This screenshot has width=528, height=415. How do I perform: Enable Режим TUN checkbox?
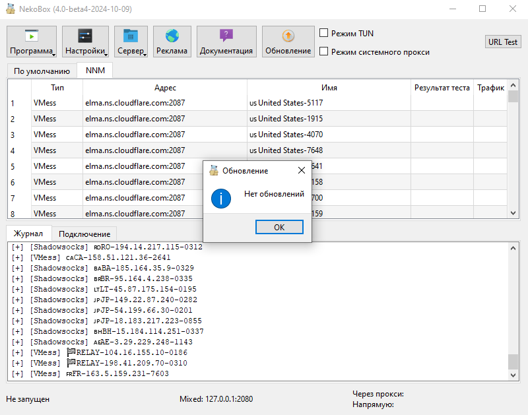coord(323,32)
